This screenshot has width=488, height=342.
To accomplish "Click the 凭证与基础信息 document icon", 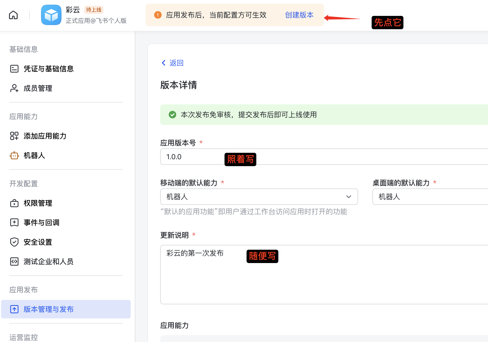I will [x=14, y=69].
